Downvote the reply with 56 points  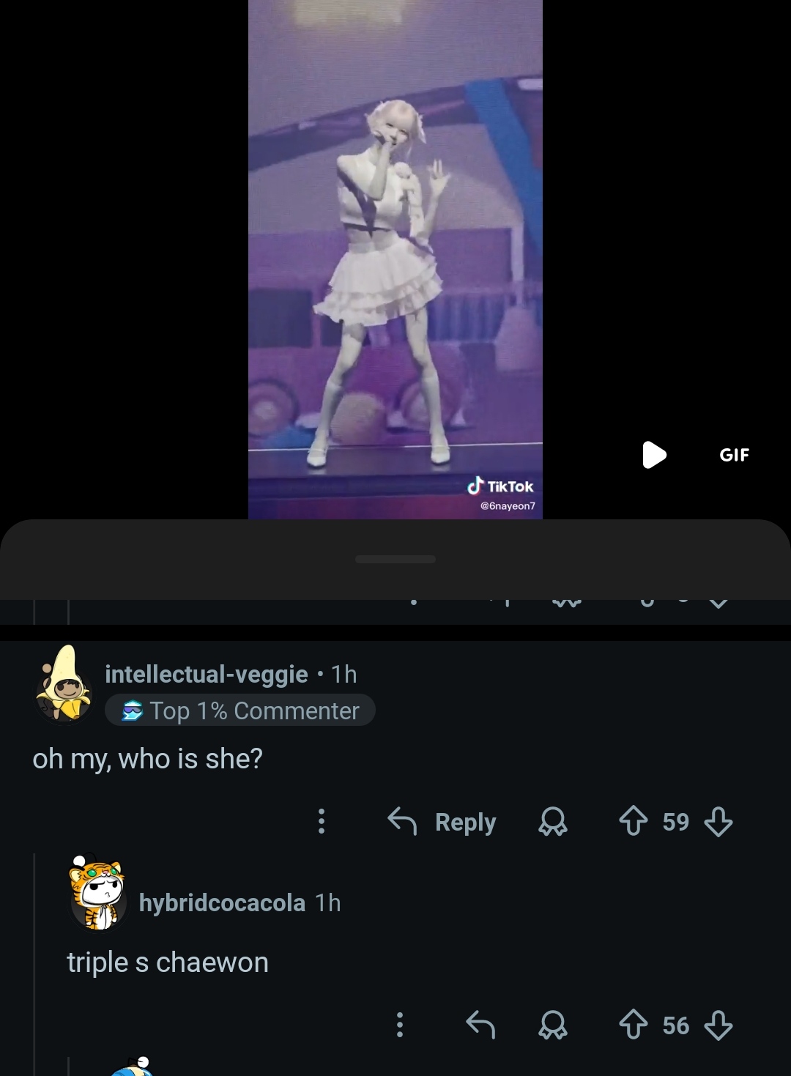click(718, 1025)
